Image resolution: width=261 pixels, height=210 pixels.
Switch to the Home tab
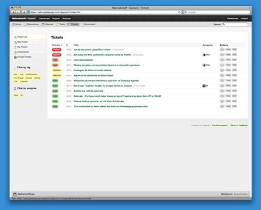tap(16, 24)
